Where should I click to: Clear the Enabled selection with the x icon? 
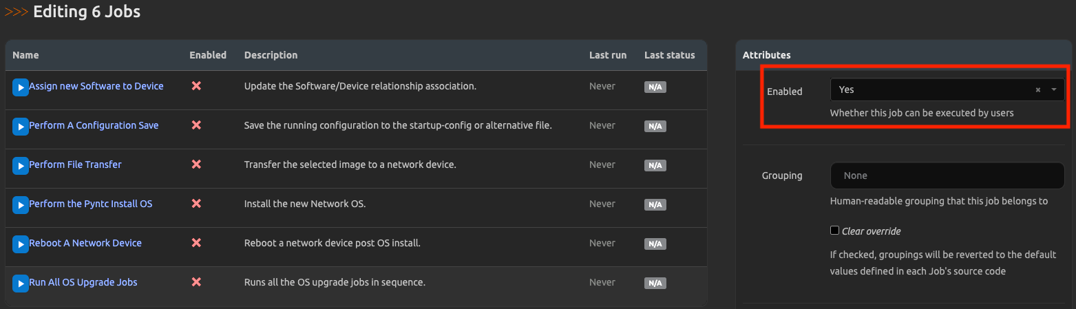click(x=1037, y=90)
